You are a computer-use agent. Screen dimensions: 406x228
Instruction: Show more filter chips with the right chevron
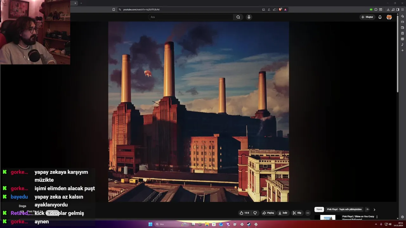coord(374,209)
